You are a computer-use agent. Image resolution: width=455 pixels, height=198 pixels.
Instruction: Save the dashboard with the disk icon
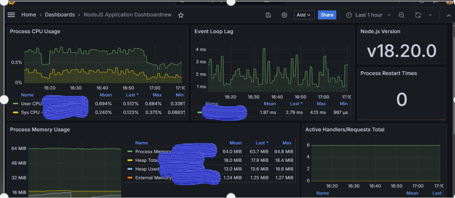268,15
